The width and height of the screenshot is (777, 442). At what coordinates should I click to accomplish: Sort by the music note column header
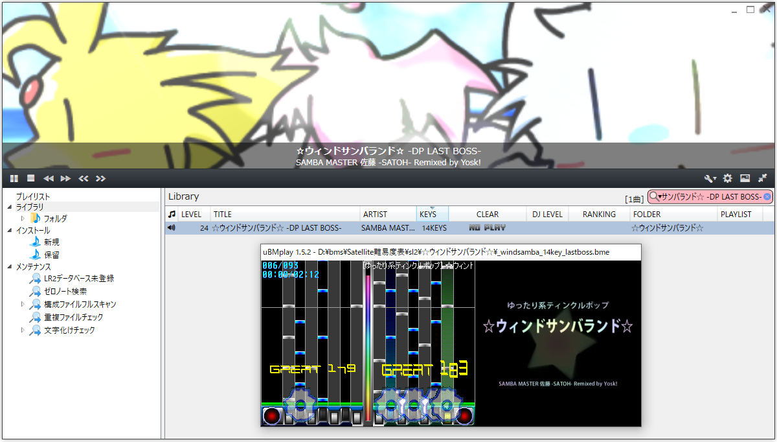[172, 214]
